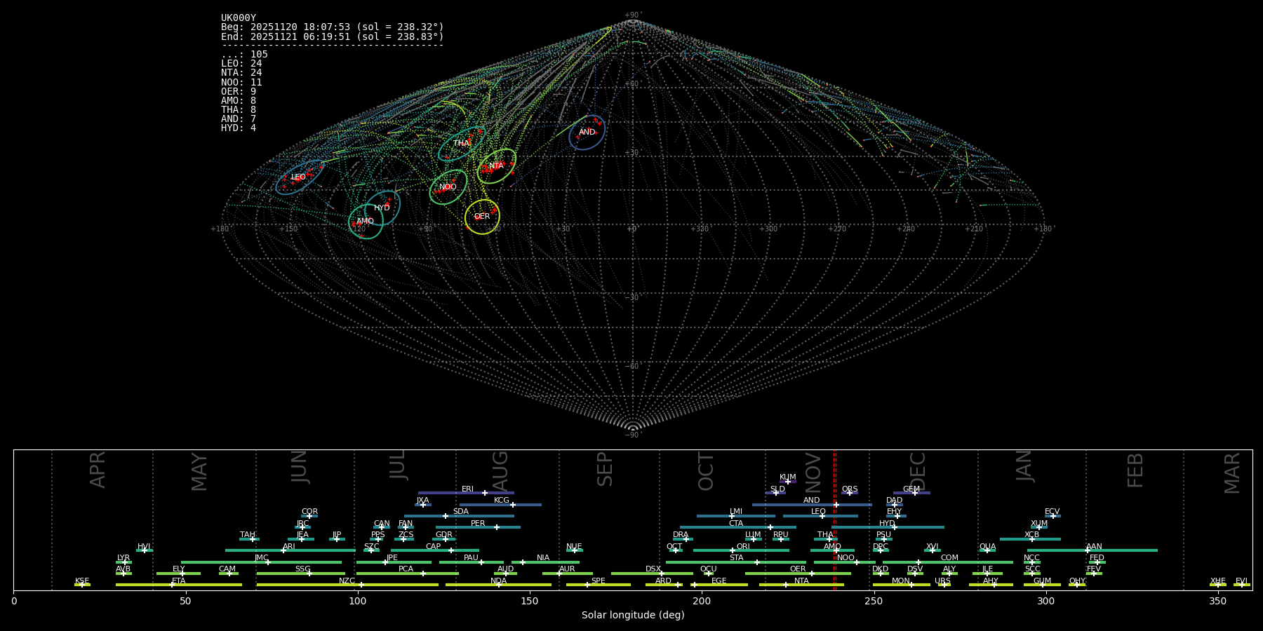Click the red dashed current solar longitude line
The image size is (1263, 631).
[834, 519]
